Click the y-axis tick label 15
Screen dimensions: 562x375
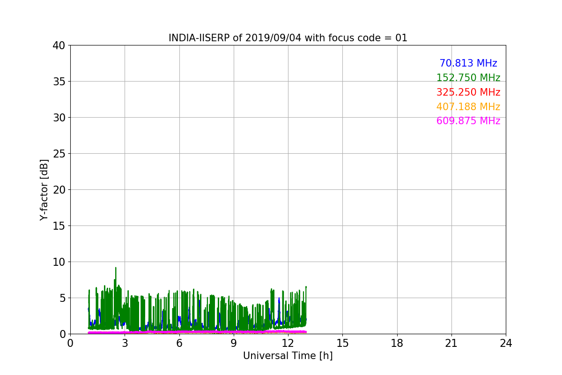pyautogui.click(x=59, y=226)
